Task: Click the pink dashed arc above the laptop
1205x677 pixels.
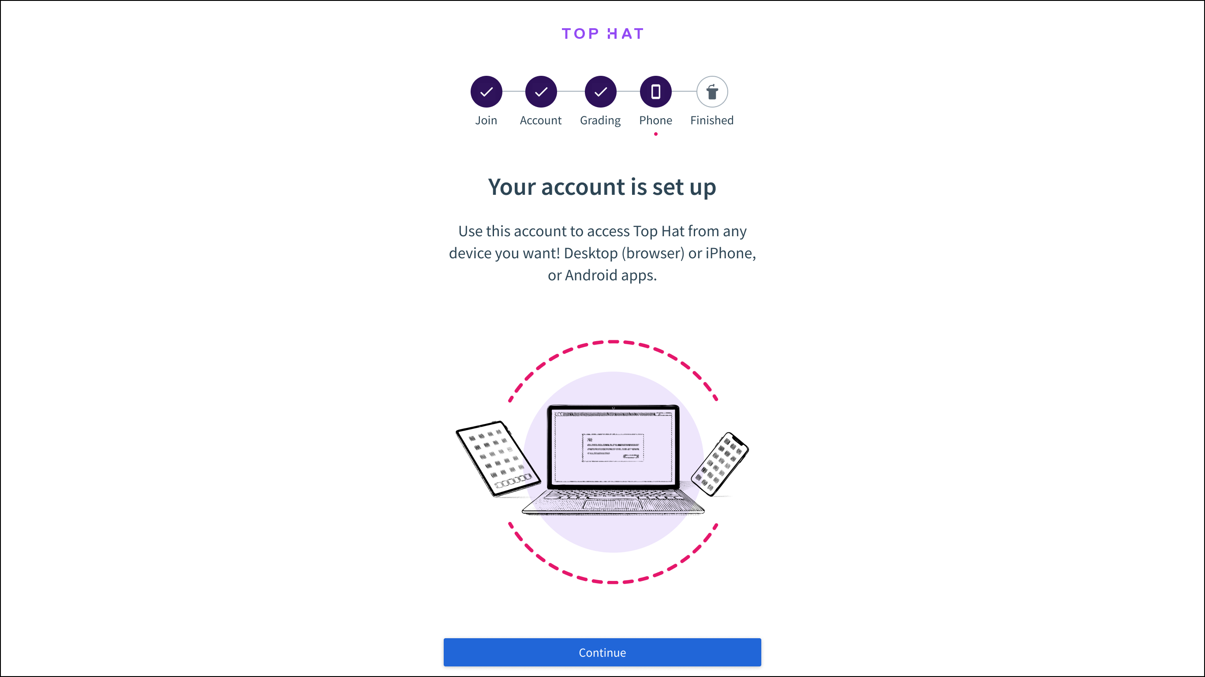Action: [x=613, y=342]
